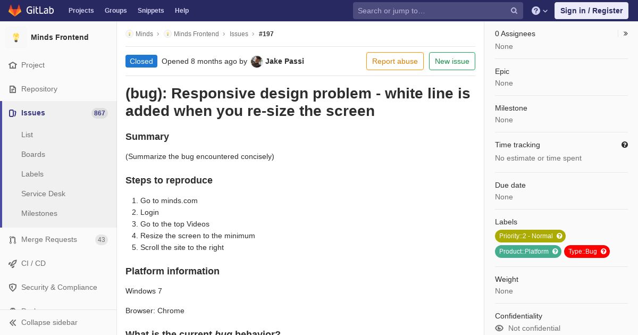Click the Minds Frontend lightbulb avatar

(x=16, y=37)
